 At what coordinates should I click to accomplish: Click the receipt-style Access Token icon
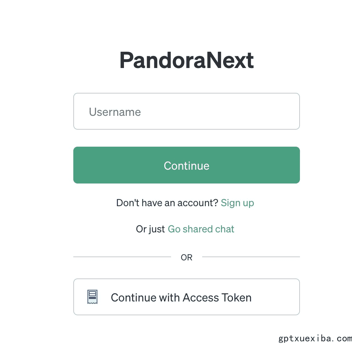pos(92,297)
